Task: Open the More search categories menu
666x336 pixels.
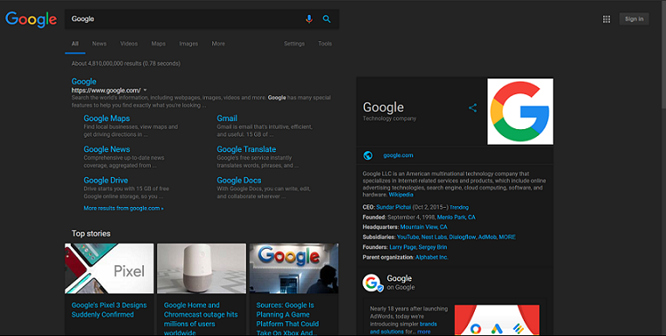Action: point(218,44)
